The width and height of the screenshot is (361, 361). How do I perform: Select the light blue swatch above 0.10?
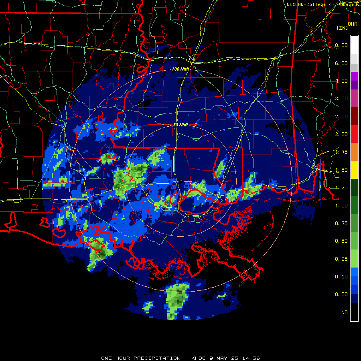click(x=354, y=272)
